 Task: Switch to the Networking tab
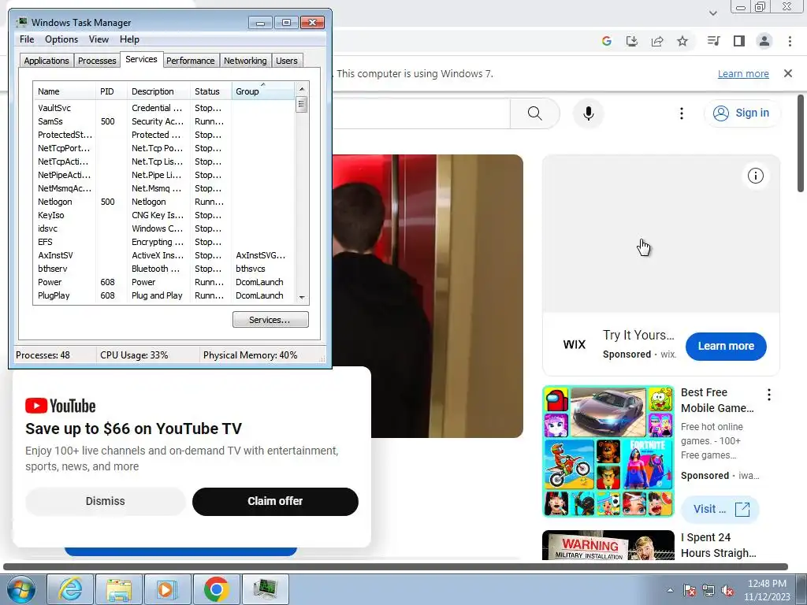tap(245, 61)
